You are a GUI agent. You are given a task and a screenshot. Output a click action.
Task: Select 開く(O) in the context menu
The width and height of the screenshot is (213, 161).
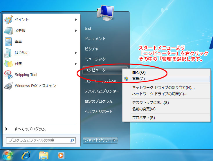pos(166,73)
